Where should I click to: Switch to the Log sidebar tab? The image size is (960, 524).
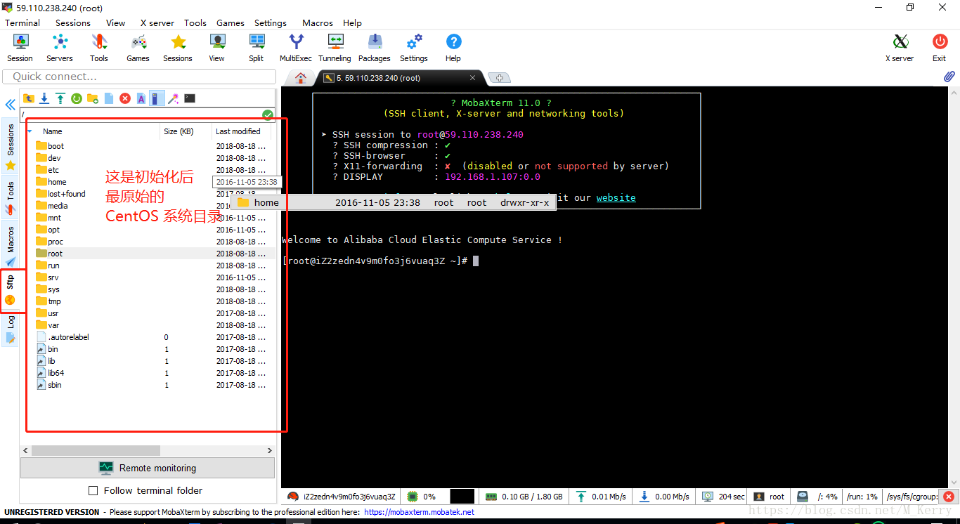(x=11, y=329)
